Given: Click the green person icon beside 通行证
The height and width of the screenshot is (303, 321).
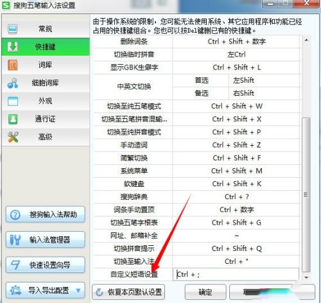Looking at the screenshot, I should pyautogui.click(x=13, y=119).
